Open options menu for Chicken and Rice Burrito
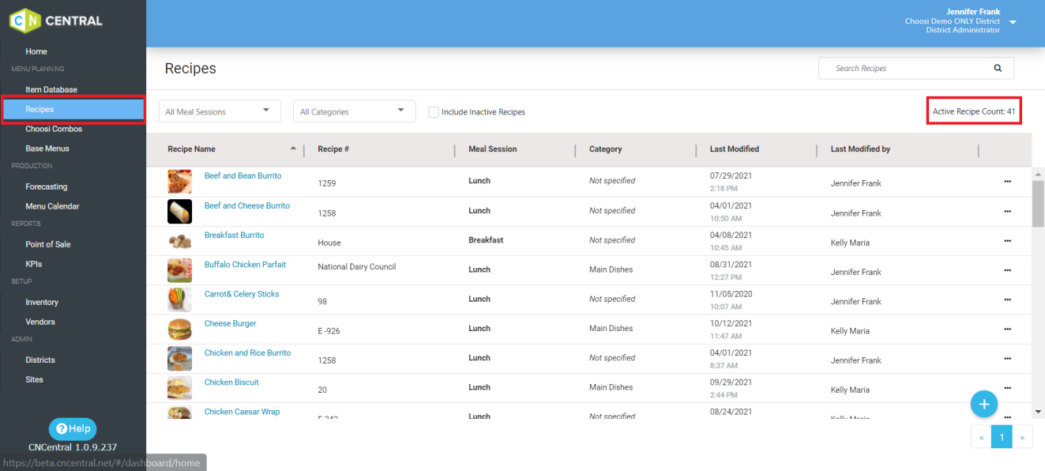This screenshot has width=1045, height=471. [1007, 359]
